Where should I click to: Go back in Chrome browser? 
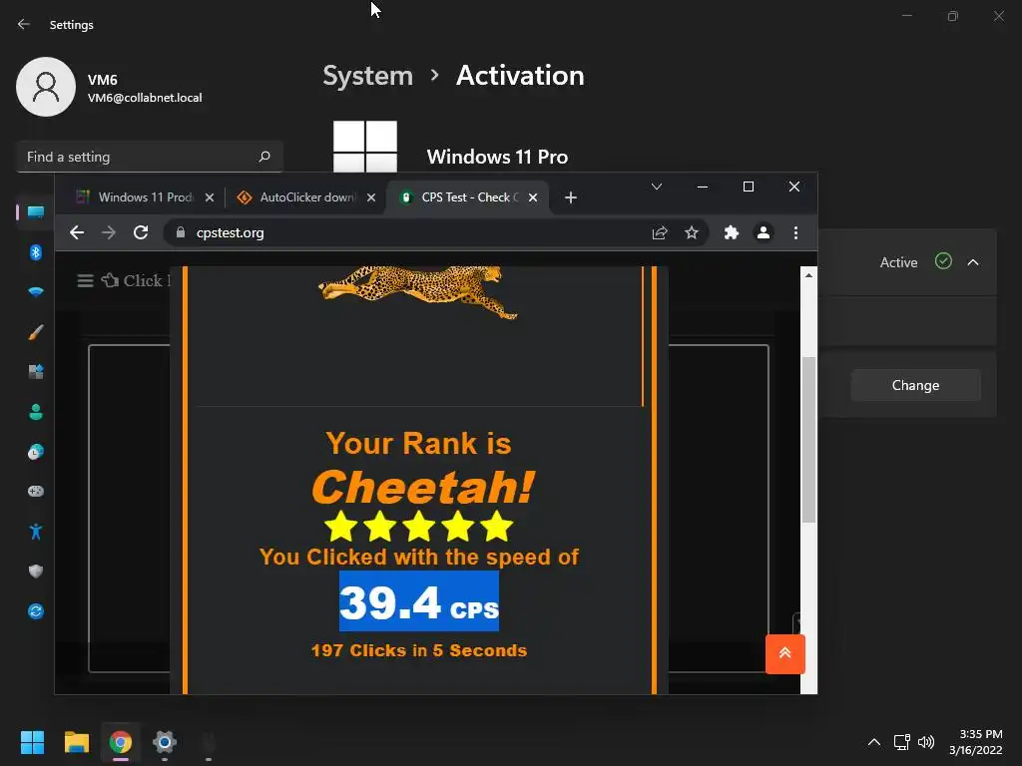77,232
